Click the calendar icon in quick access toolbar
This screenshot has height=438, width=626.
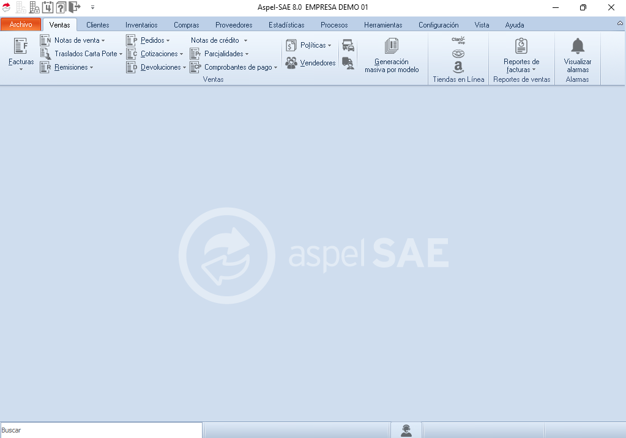click(x=48, y=7)
